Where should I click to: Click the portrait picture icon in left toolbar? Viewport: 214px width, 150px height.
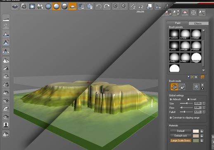pyautogui.click(x=6, y=125)
